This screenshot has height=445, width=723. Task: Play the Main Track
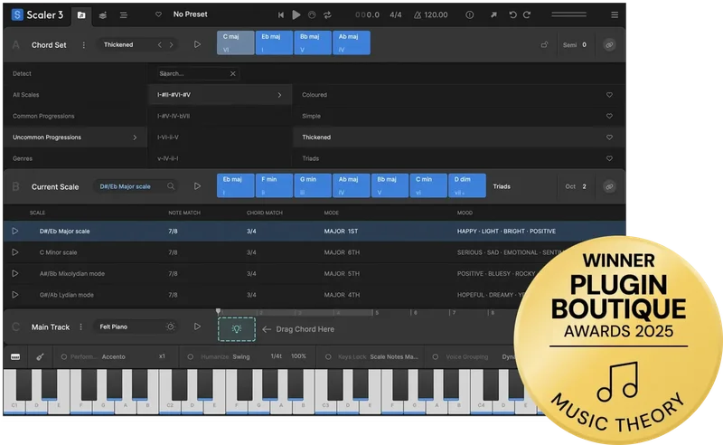coord(197,327)
